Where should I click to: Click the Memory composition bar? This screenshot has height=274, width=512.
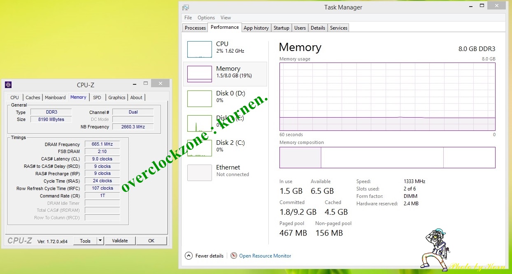click(387, 158)
